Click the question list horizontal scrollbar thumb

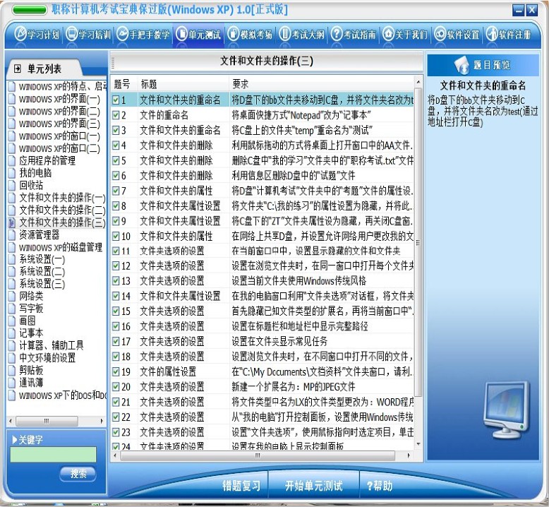click(x=258, y=455)
